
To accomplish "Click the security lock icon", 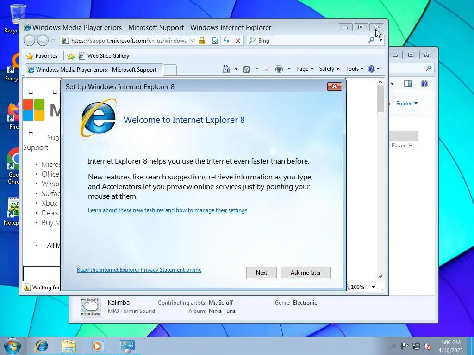I will [202, 41].
